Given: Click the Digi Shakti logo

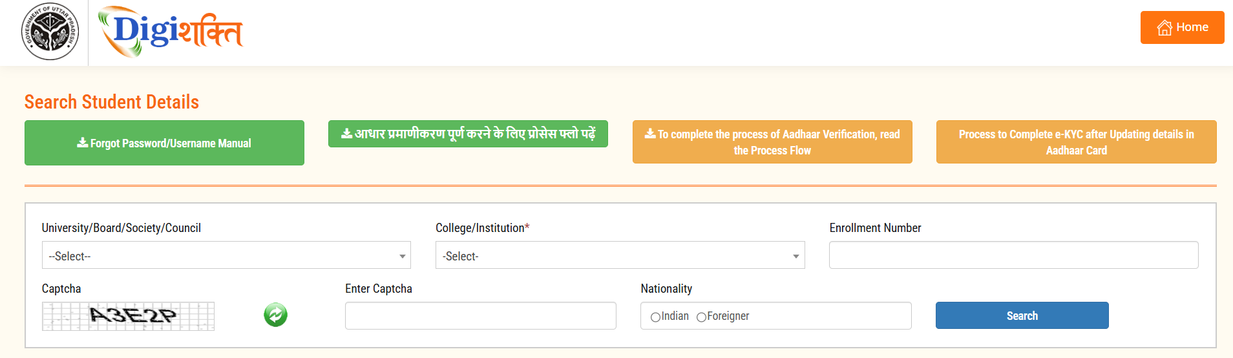Looking at the screenshot, I should point(171,32).
